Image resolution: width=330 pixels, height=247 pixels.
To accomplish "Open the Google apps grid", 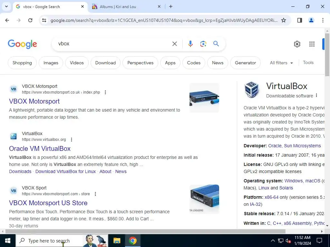I will point(312,44).
